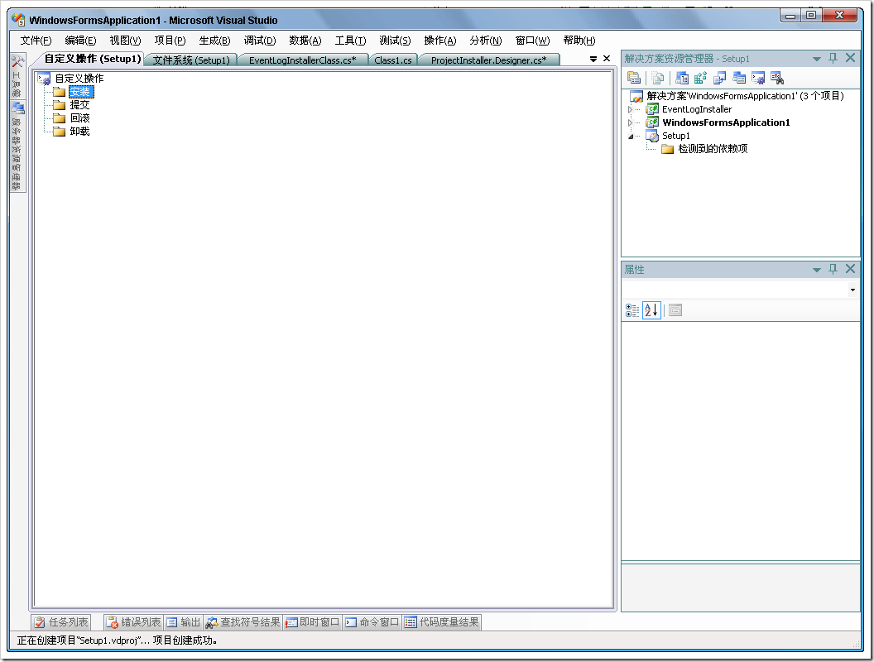Close the 属性 Properties panel
Image resolution: width=874 pixels, height=662 pixels.
pyautogui.click(x=850, y=269)
